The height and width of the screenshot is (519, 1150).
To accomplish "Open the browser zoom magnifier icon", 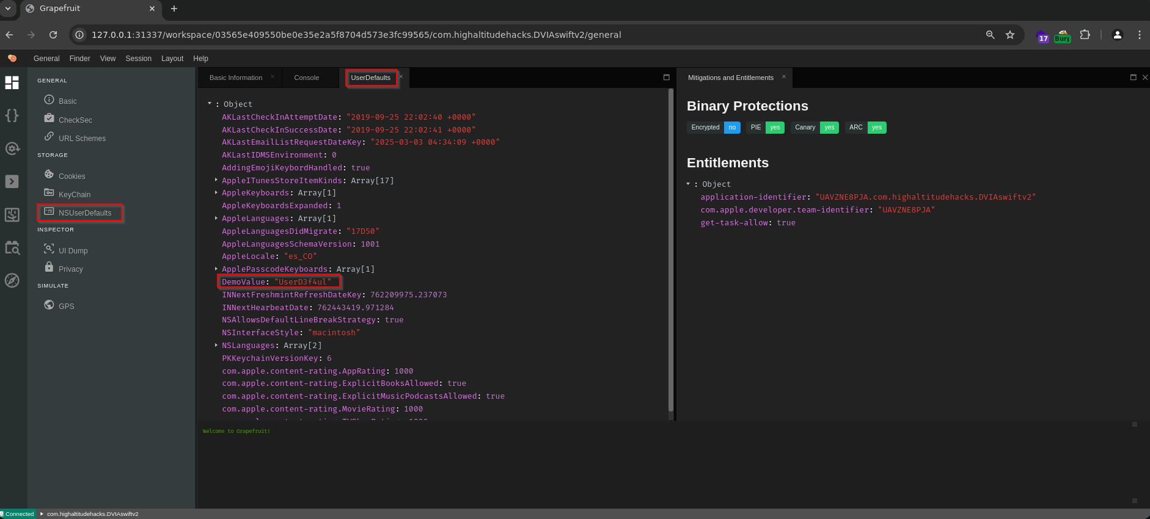I will 991,35.
